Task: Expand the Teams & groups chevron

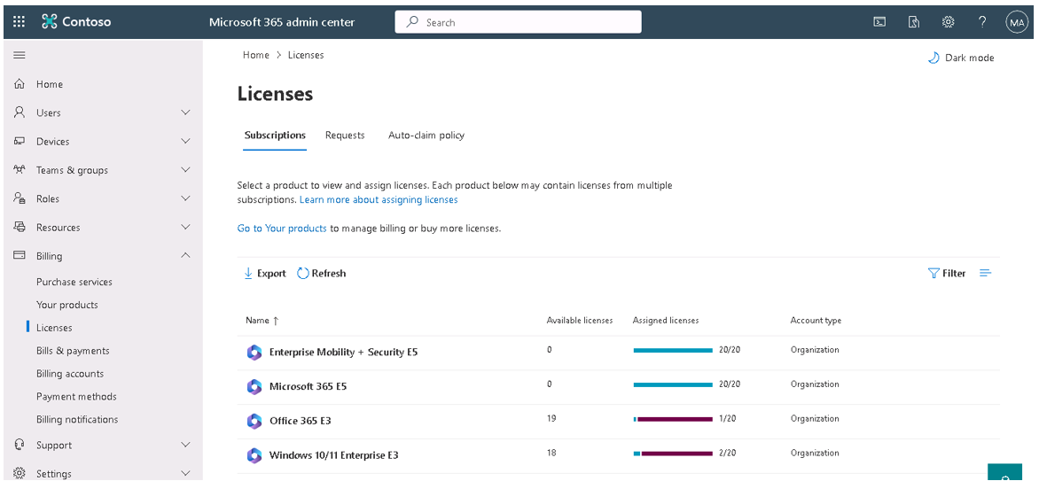Action: pyautogui.click(x=185, y=169)
